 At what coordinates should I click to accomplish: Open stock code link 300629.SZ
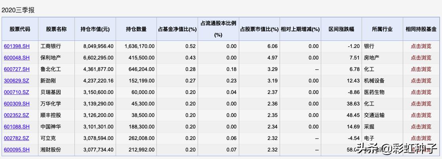(x=17, y=81)
